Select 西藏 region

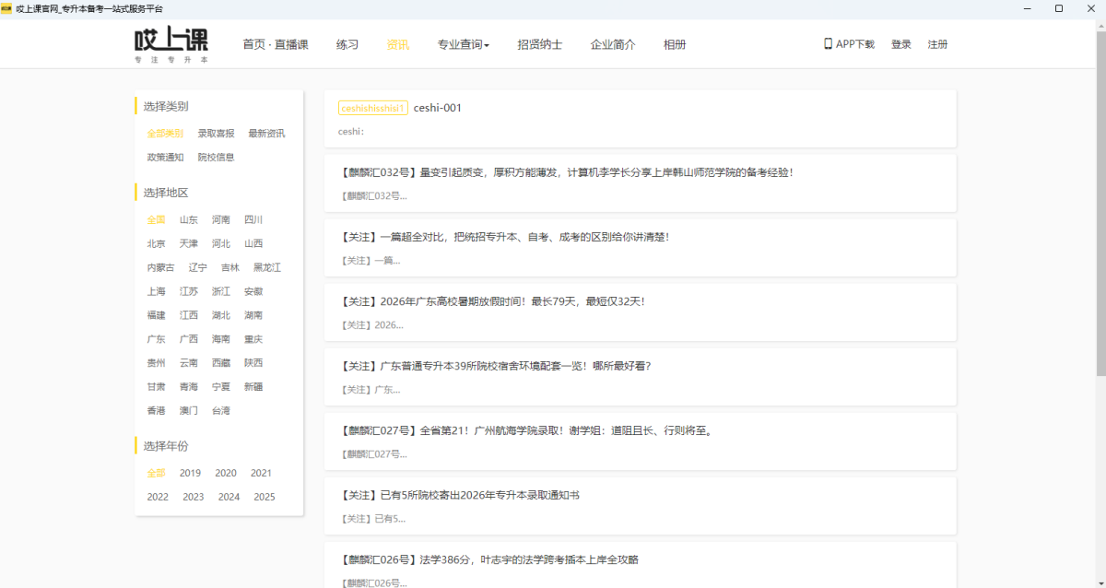click(x=221, y=363)
